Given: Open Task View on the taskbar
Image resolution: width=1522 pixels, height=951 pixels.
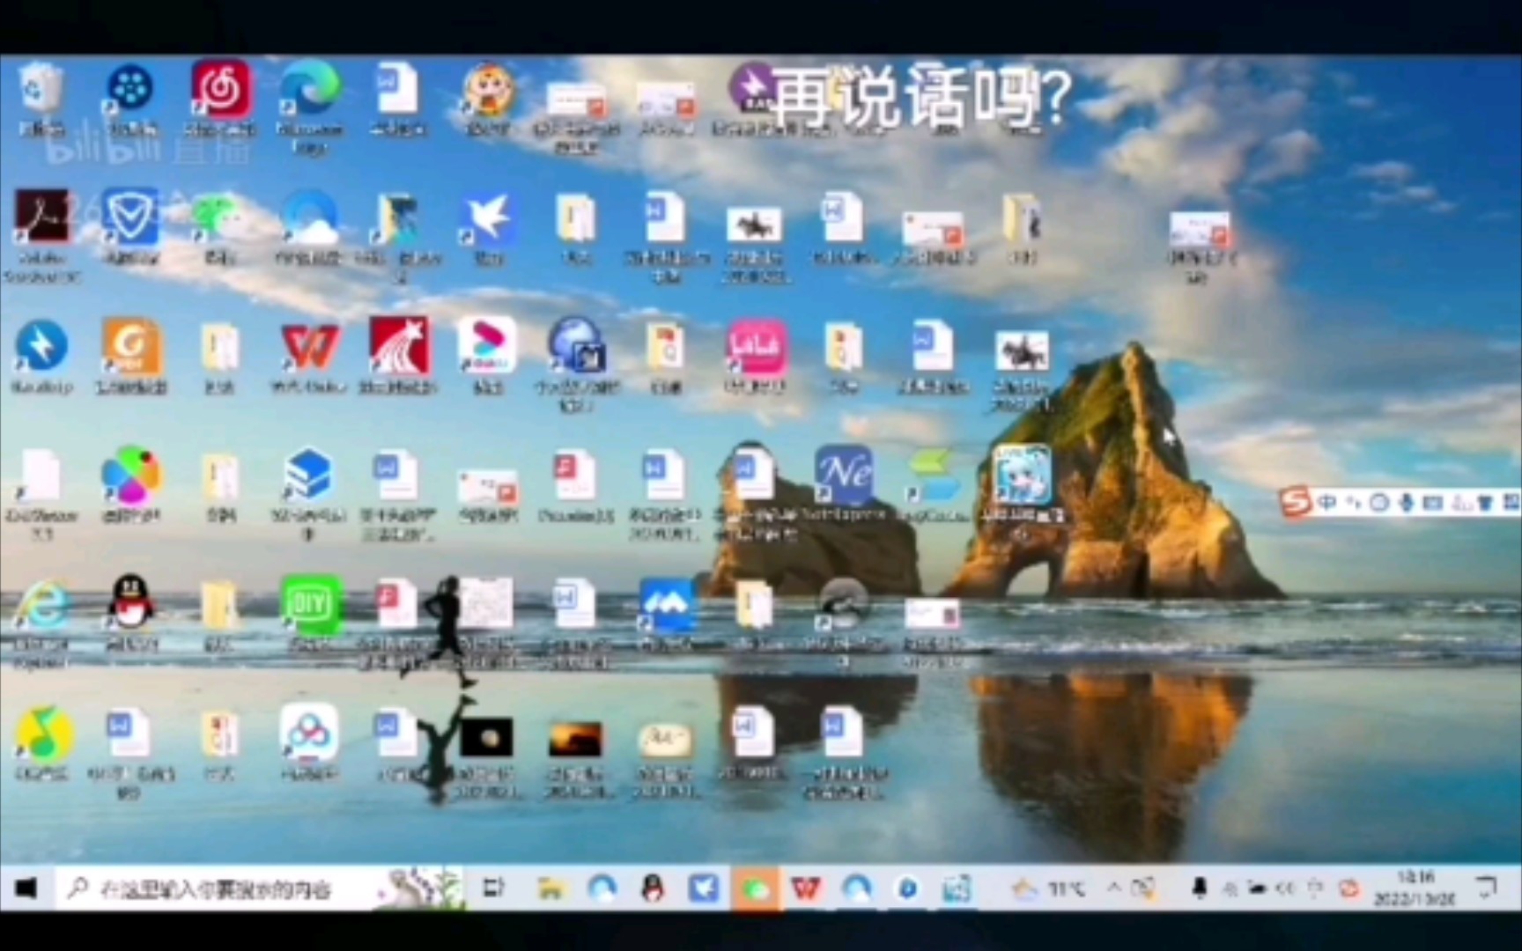Looking at the screenshot, I should click(x=493, y=888).
